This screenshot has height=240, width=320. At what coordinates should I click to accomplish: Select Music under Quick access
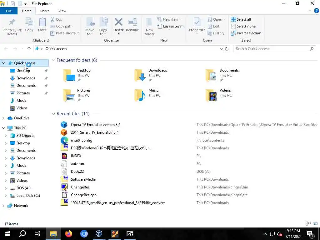click(x=22, y=101)
